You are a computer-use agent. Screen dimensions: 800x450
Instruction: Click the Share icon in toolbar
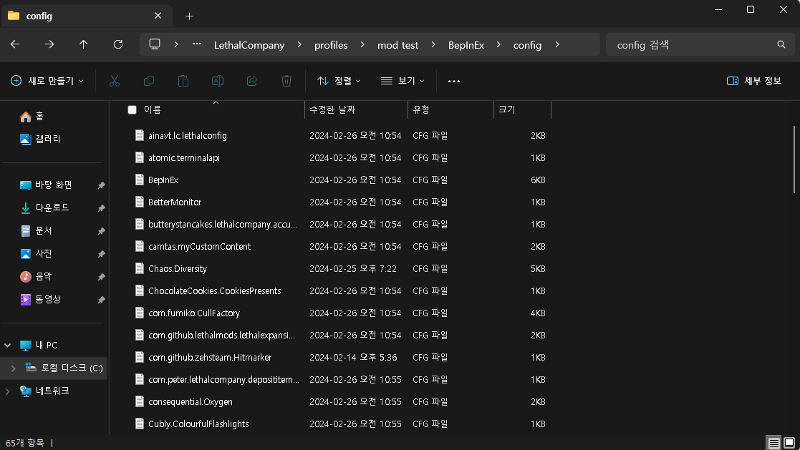252,81
